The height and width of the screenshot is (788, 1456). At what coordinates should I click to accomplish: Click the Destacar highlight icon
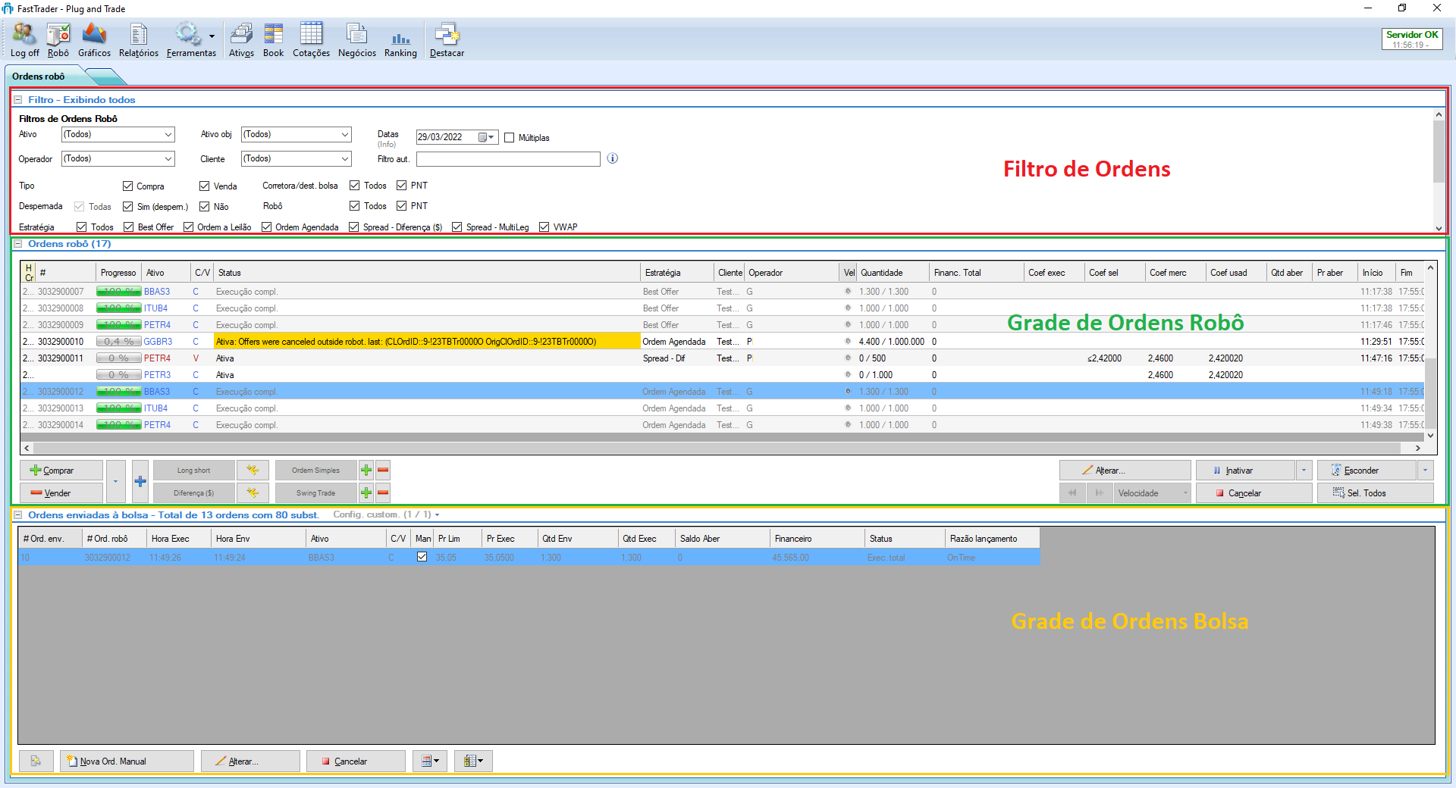447,39
